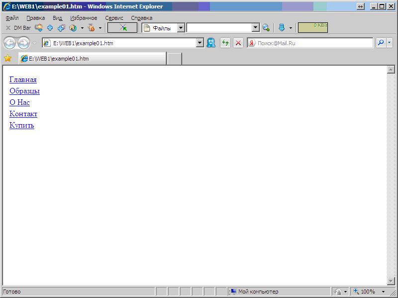
Task: Click the 100% zoom level
Action: point(368,292)
